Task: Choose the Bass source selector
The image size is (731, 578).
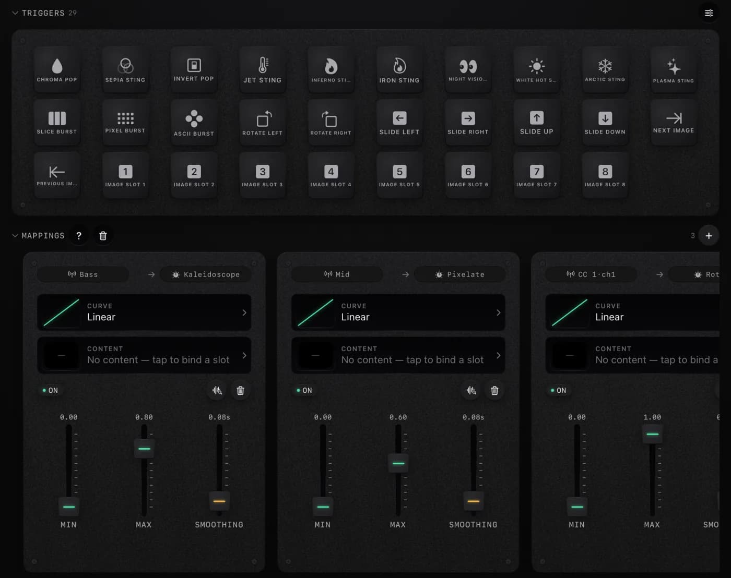Action: 83,274
